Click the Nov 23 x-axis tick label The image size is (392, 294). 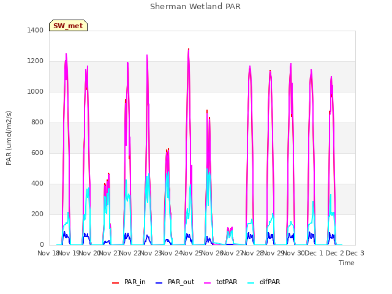pos(151,253)
